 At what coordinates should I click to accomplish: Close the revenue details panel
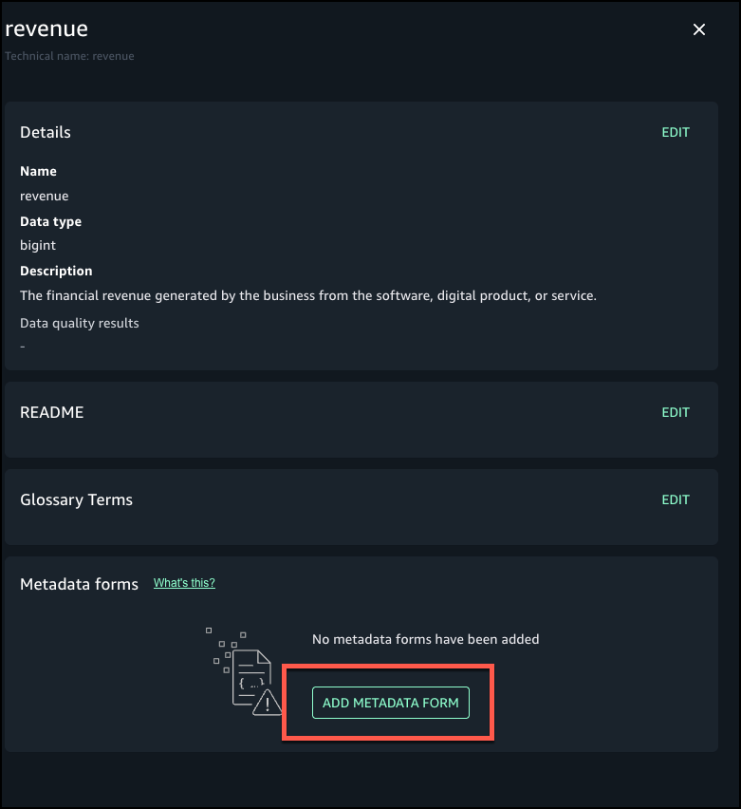699,29
